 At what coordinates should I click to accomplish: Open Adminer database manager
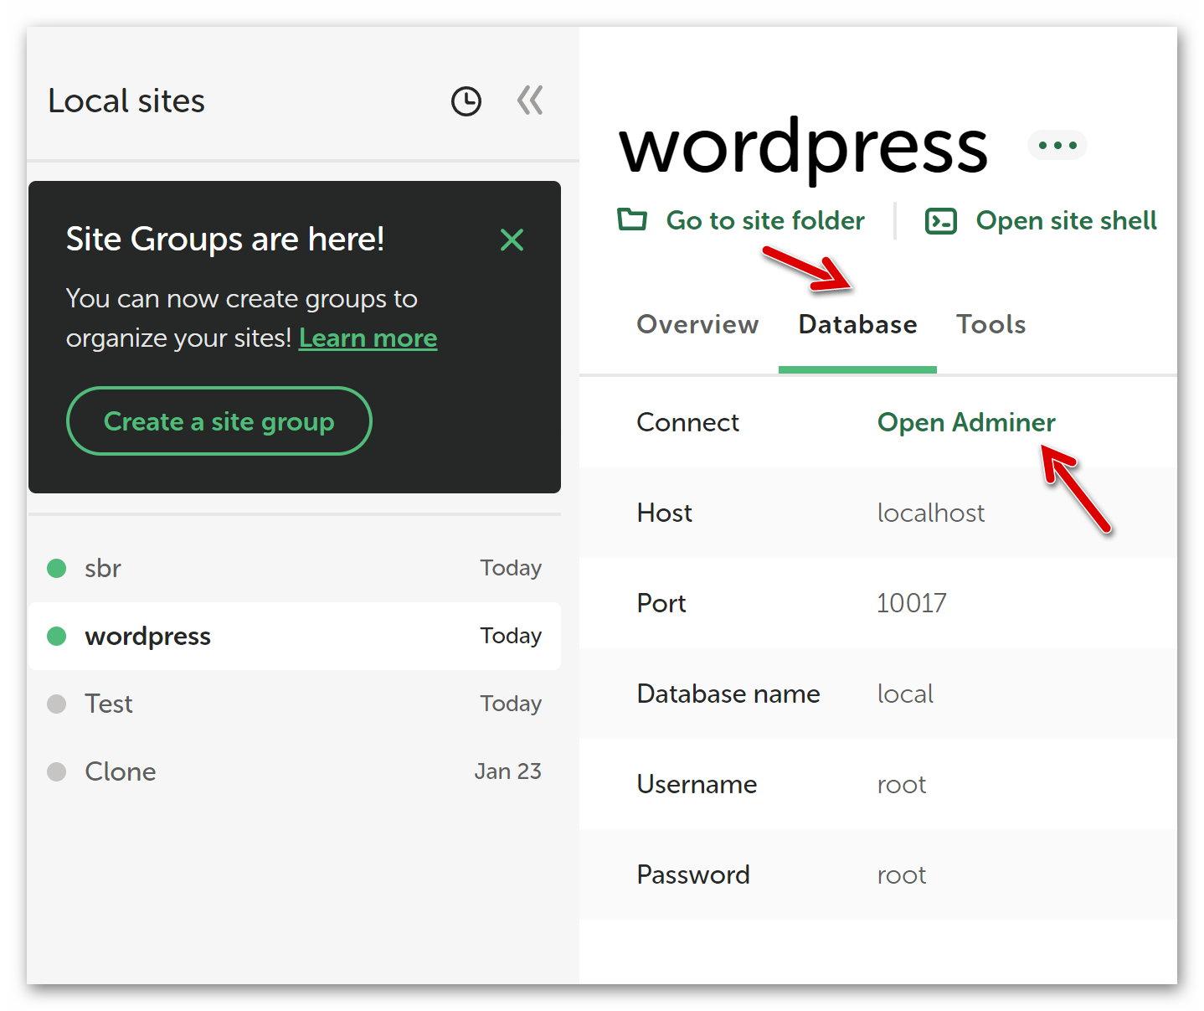coord(965,422)
